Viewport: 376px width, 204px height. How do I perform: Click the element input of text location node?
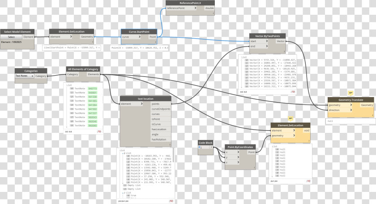(x=132, y=104)
